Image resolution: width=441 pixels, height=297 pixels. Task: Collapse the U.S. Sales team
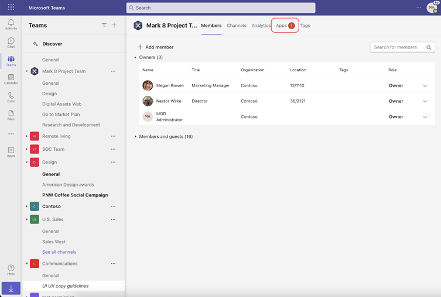click(27, 219)
